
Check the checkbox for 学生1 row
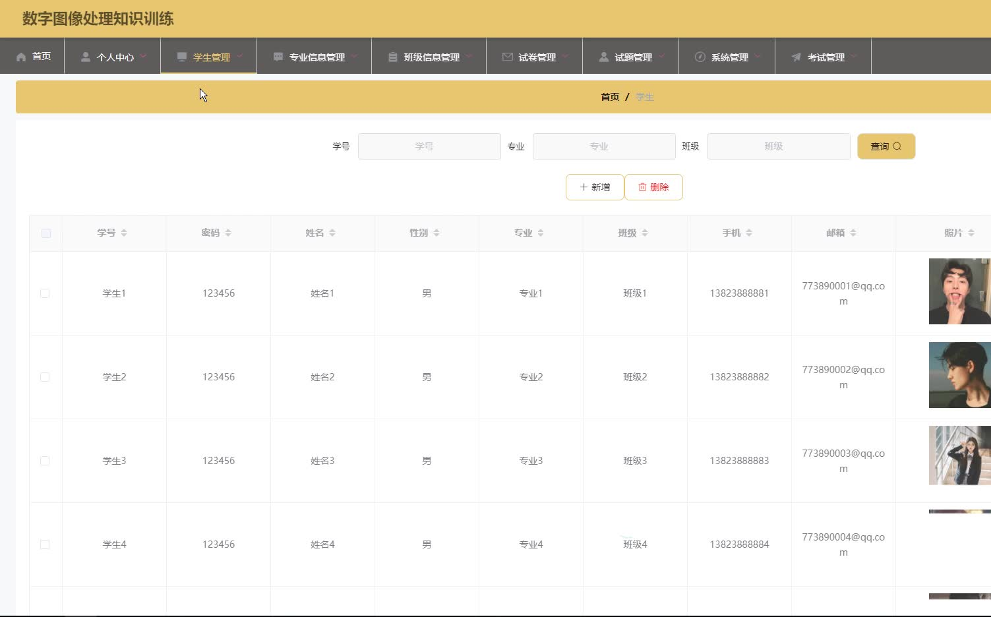[x=45, y=293]
